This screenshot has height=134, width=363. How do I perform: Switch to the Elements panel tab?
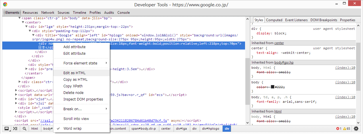(12, 13)
